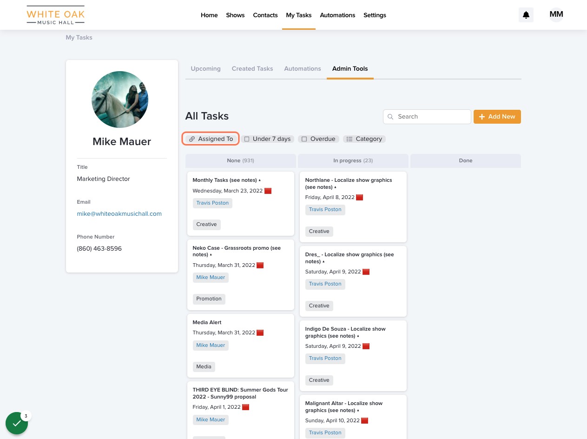Click Travis Poston on Northlane card

click(325, 209)
